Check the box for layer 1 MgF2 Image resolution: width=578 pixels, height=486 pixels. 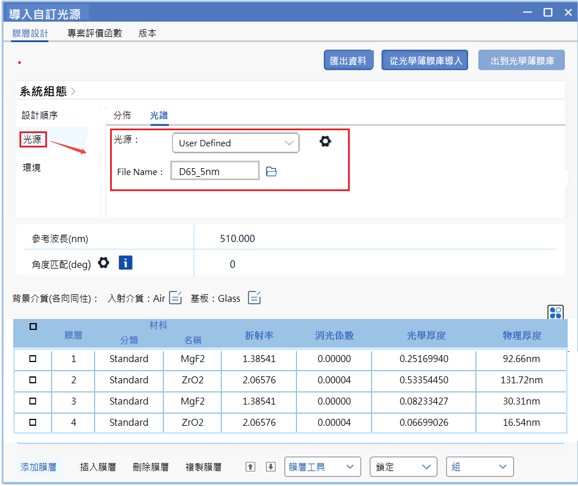[x=33, y=359]
